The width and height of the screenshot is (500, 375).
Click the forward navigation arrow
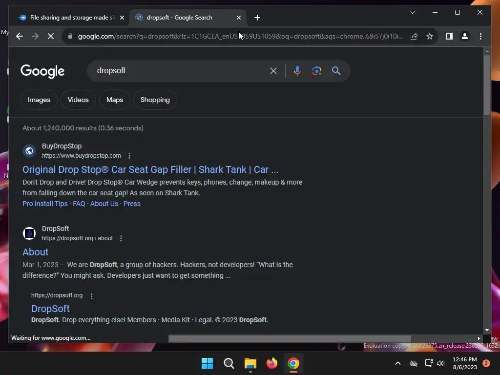pos(35,36)
